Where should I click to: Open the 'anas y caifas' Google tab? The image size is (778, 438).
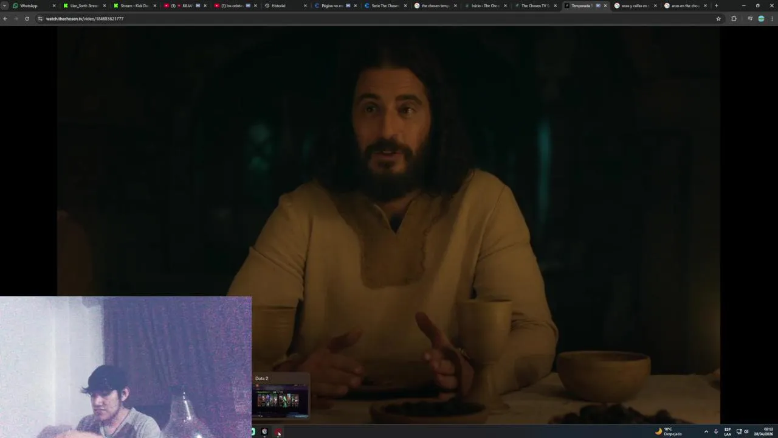[635, 5]
